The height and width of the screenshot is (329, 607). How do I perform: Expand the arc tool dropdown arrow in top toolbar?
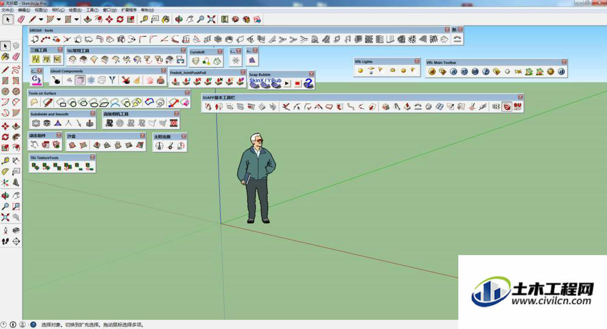coord(58,19)
